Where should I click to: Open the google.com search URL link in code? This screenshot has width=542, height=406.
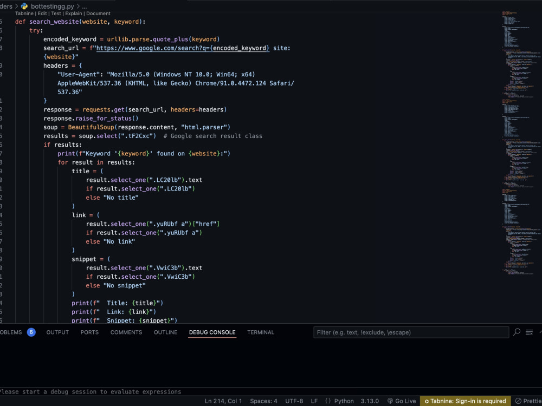183,48
